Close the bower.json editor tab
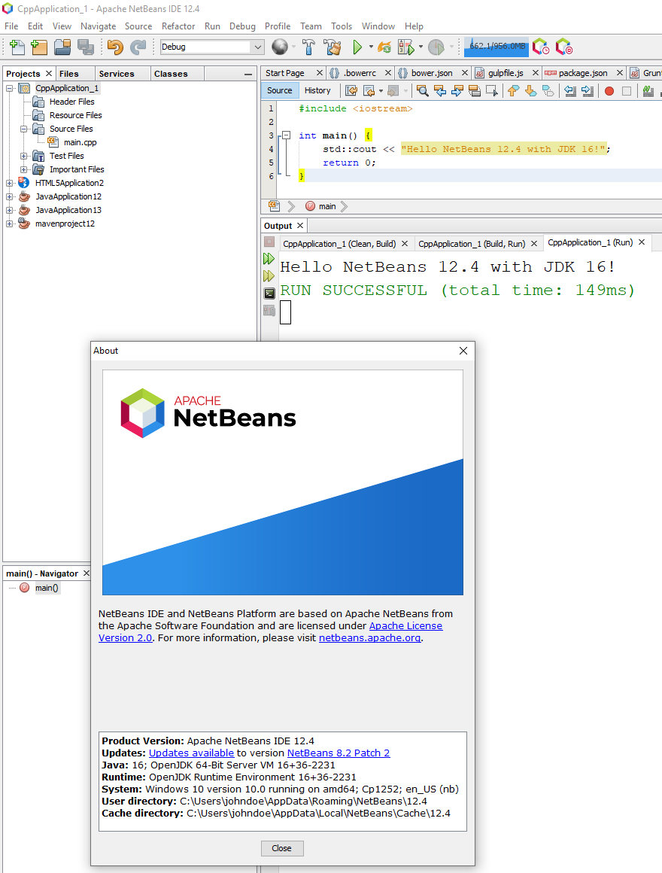 (x=465, y=73)
